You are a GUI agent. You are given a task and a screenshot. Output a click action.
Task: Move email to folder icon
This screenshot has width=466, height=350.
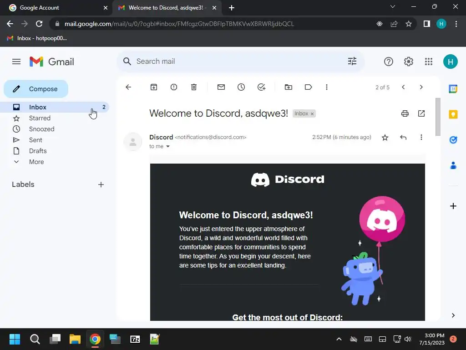(288, 87)
